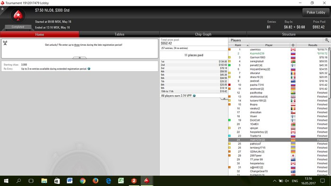Launch Microsoft Edge from the taskbar
Image resolution: width=331 pixels, height=186 pixels.
(108, 181)
